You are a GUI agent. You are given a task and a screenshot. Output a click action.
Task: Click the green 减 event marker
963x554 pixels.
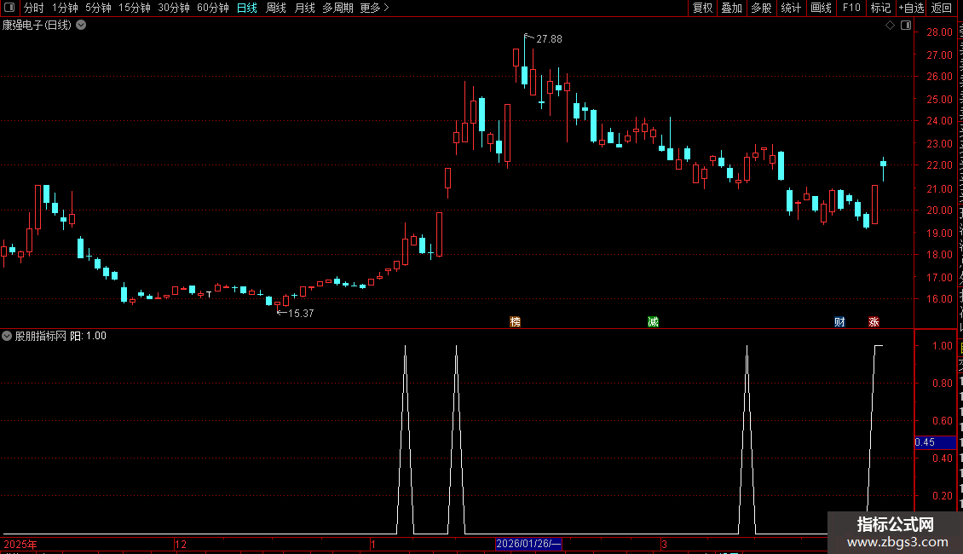tap(653, 322)
